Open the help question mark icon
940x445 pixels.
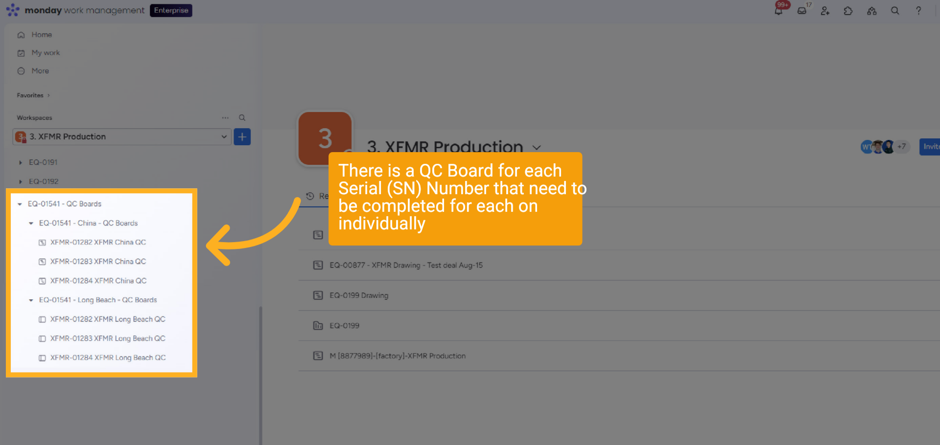tap(918, 11)
